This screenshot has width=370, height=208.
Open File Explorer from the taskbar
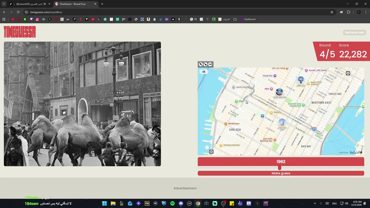point(113,203)
